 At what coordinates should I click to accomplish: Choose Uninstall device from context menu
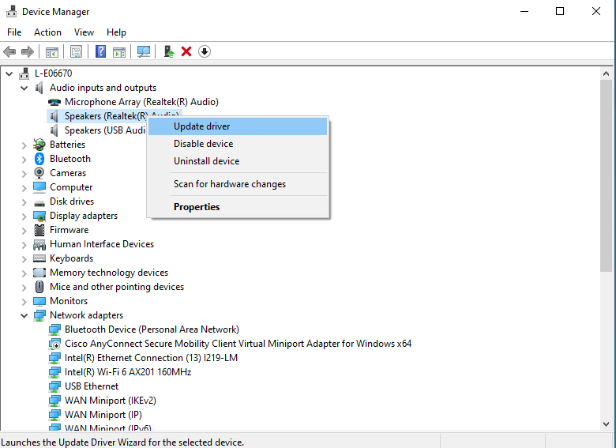click(x=238, y=161)
